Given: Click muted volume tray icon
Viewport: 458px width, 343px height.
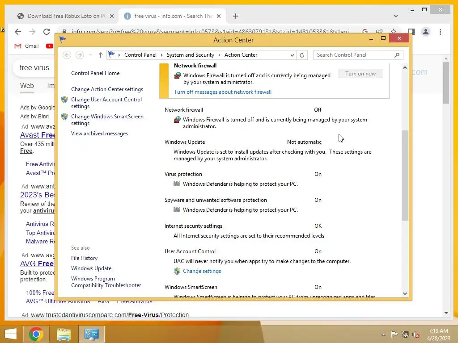Looking at the screenshot, I should coord(416,335).
